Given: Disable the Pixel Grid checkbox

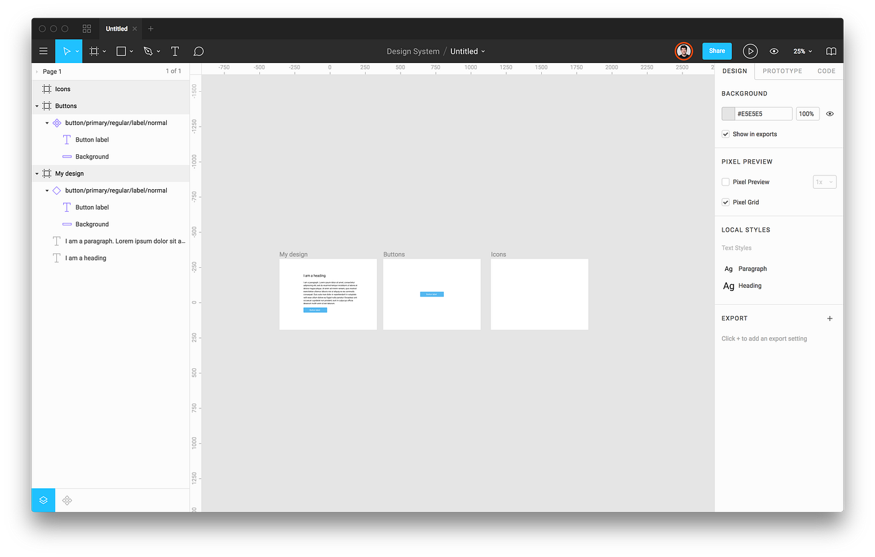Looking at the screenshot, I should pyautogui.click(x=726, y=202).
